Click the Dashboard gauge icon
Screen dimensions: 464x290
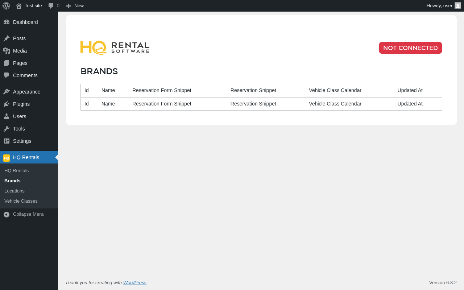[7, 22]
